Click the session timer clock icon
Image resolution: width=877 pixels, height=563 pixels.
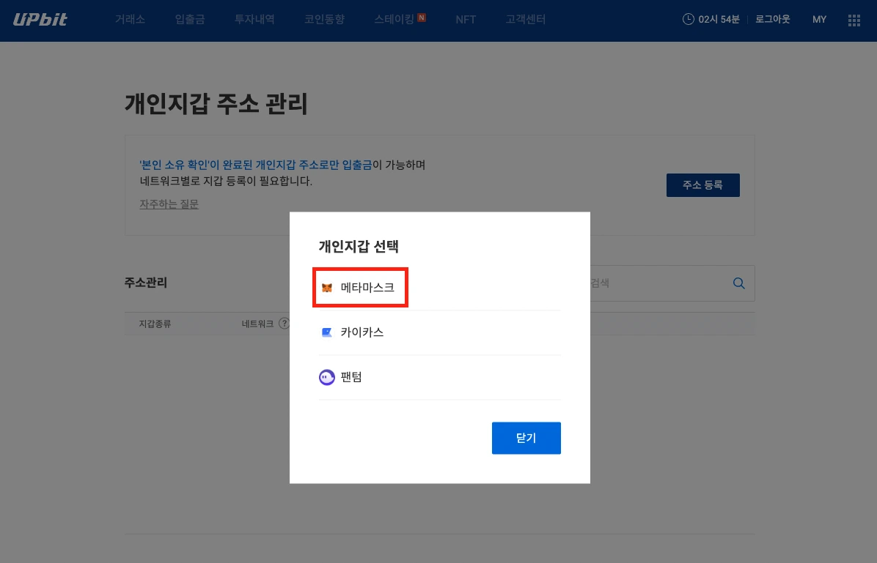point(688,19)
